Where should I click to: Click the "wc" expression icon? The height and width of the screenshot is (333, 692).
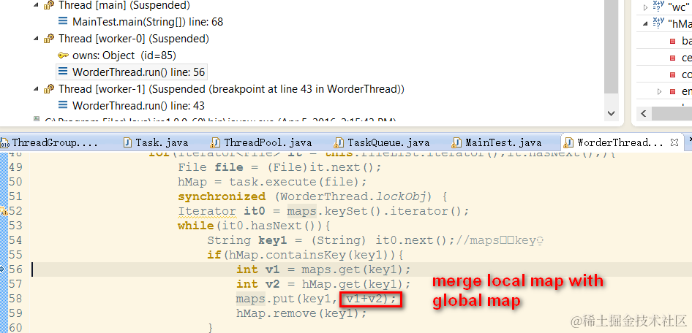658,7
